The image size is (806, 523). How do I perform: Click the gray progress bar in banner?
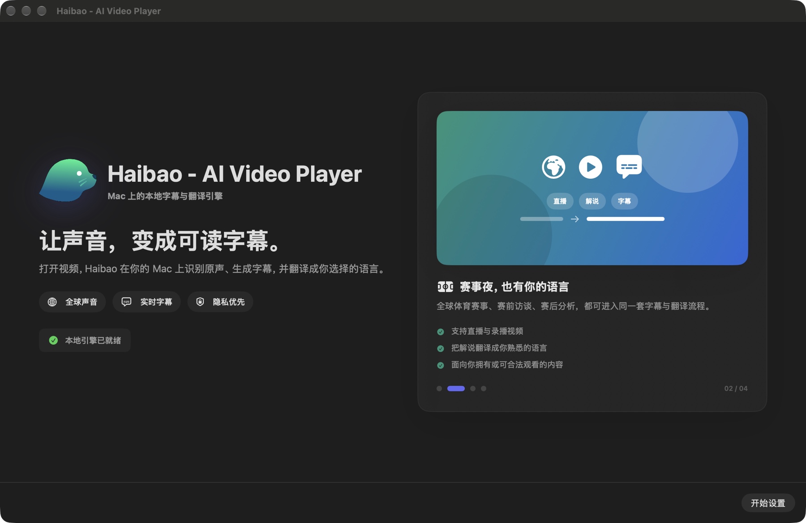coord(541,219)
